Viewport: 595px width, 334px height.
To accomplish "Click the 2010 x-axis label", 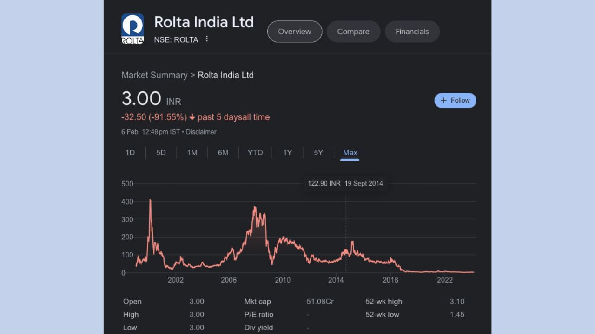I will click(x=283, y=280).
